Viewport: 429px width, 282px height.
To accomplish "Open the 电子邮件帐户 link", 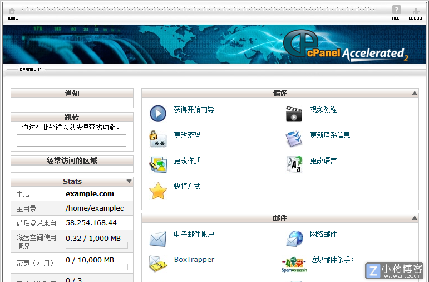I will tap(194, 234).
